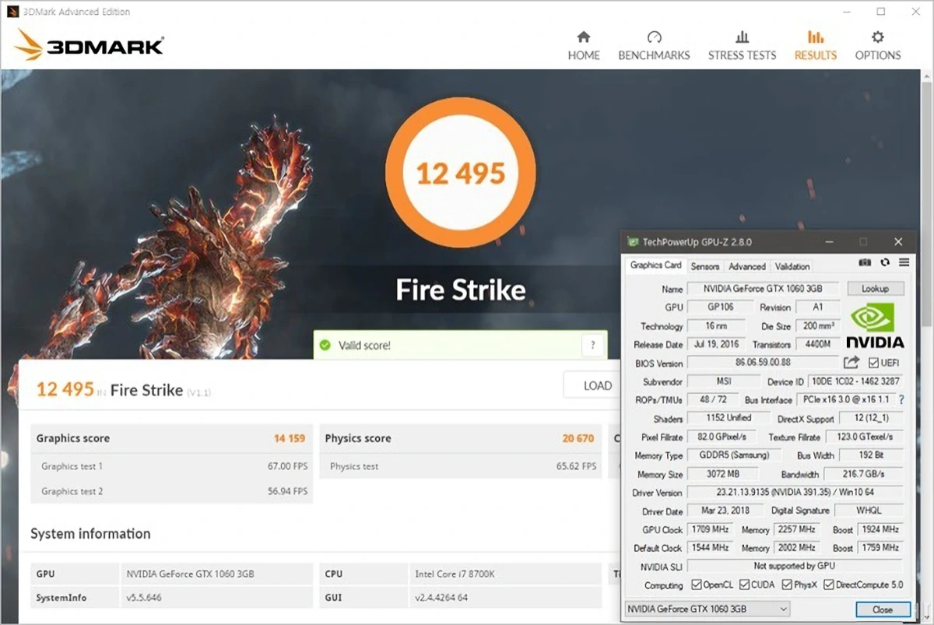Click the GPU-Z refresh icon

point(885,263)
